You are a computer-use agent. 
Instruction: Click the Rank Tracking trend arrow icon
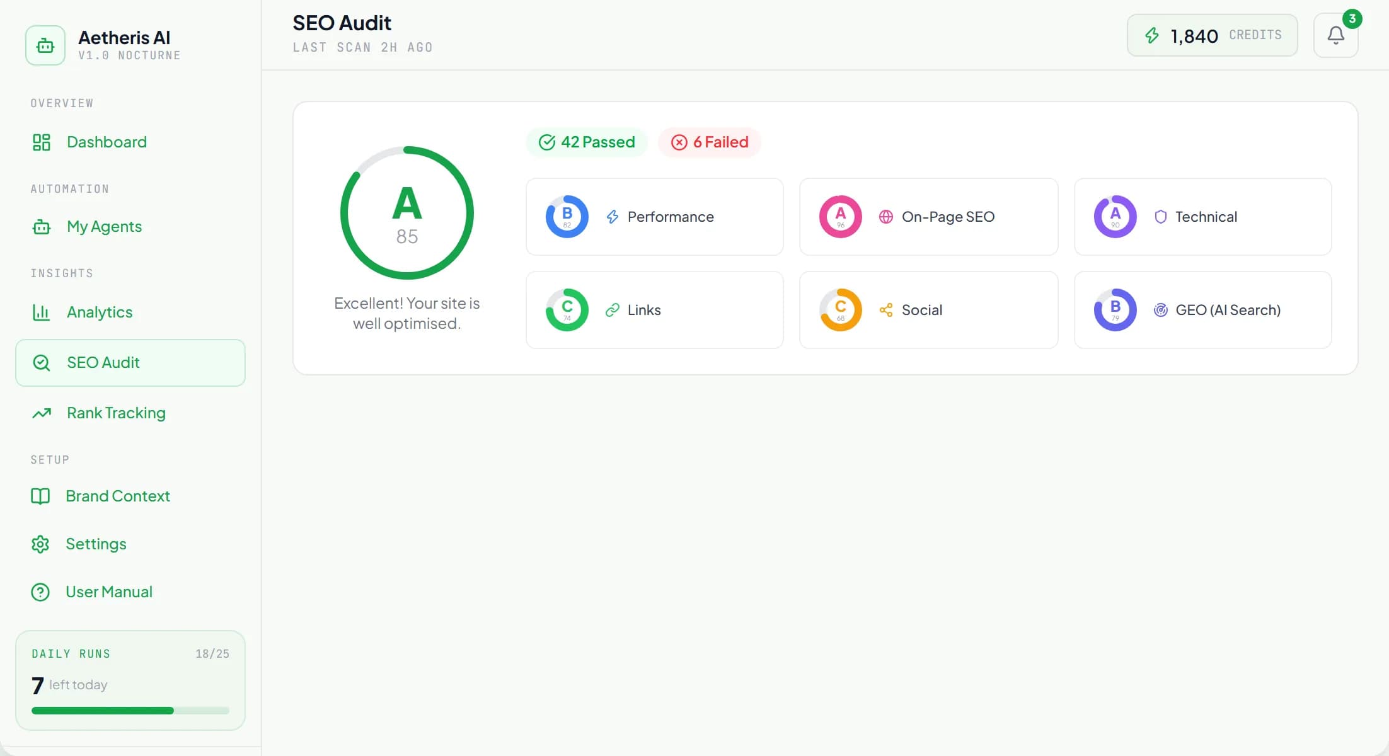[x=42, y=413]
